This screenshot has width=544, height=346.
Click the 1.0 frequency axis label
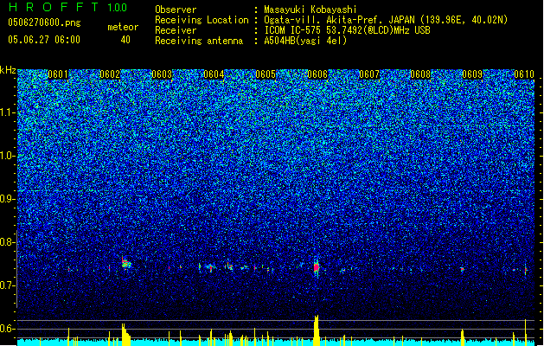(8, 156)
